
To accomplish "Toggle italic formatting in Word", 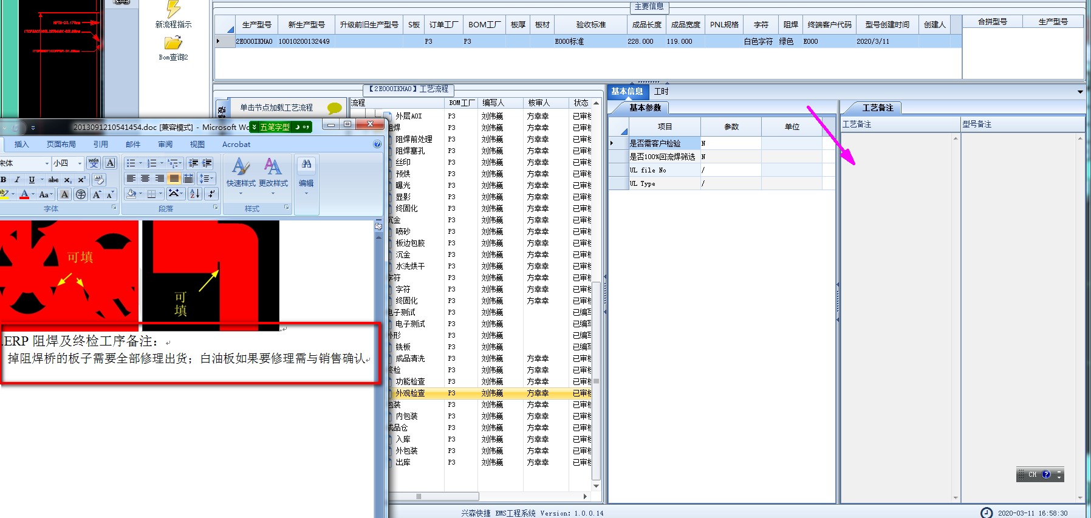I will click(17, 180).
